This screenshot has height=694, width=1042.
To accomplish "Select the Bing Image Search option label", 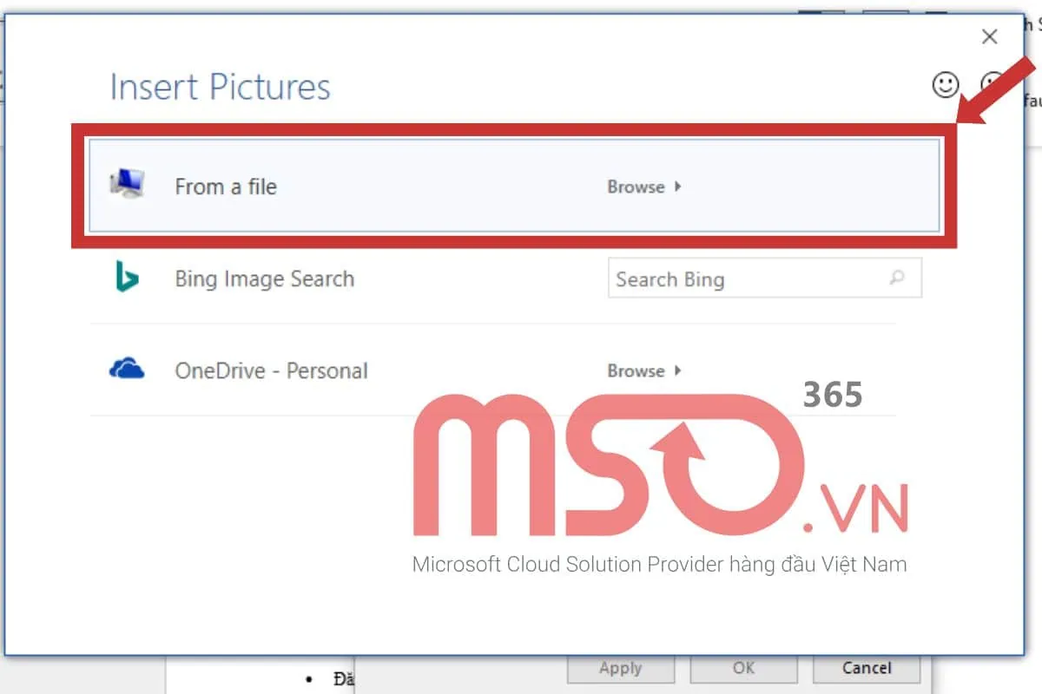I will [265, 279].
